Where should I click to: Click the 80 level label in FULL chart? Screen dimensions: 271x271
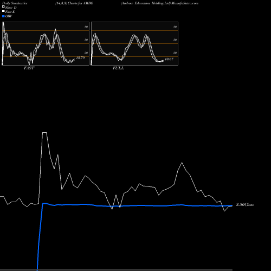(x=175, y=27)
